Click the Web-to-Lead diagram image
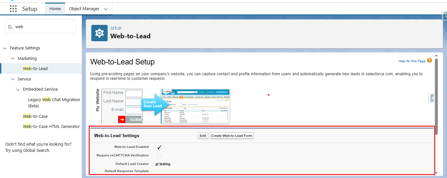Viewport: 447px width, 178px height. point(163,106)
